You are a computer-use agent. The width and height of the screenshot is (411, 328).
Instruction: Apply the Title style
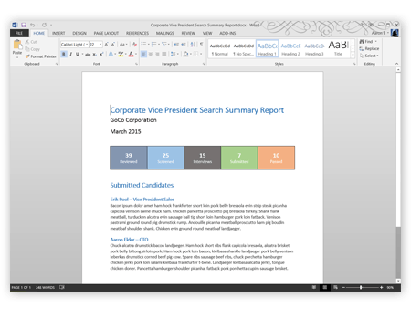(x=338, y=49)
